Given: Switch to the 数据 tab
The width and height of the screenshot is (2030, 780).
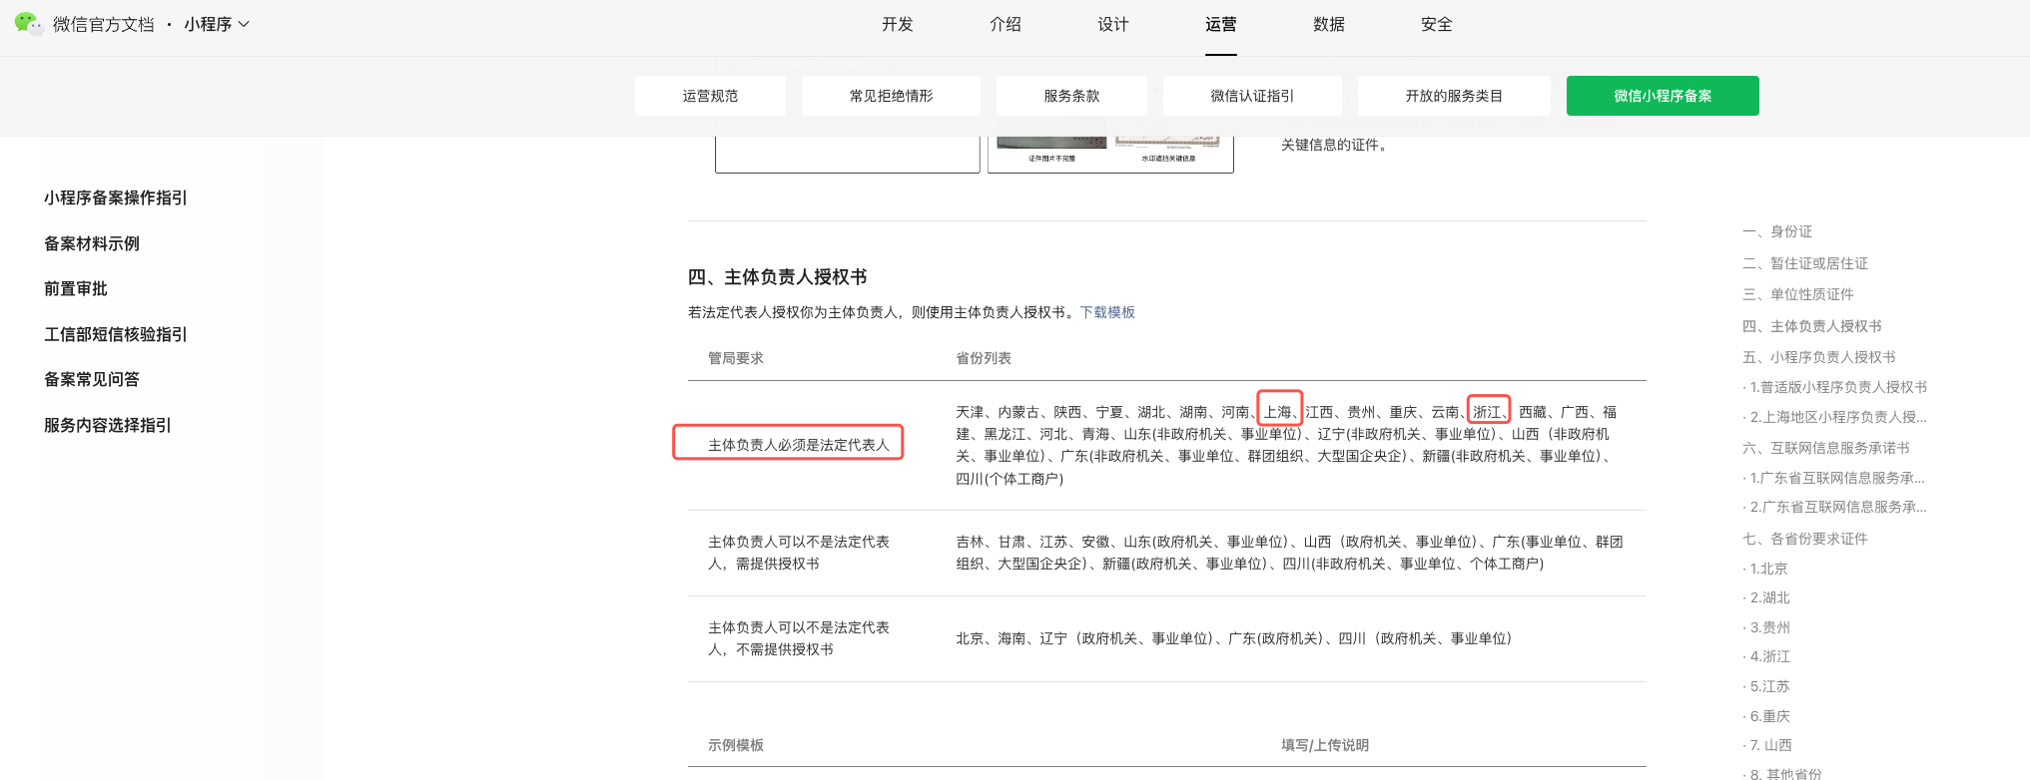Looking at the screenshot, I should (1328, 24).
